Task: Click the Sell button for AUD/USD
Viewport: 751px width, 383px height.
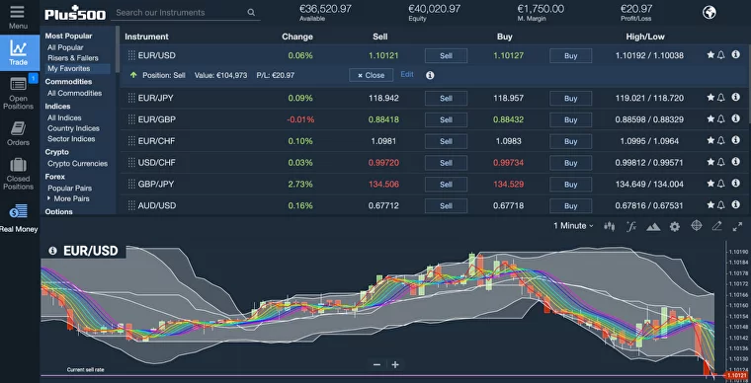Action: point(446,205)
